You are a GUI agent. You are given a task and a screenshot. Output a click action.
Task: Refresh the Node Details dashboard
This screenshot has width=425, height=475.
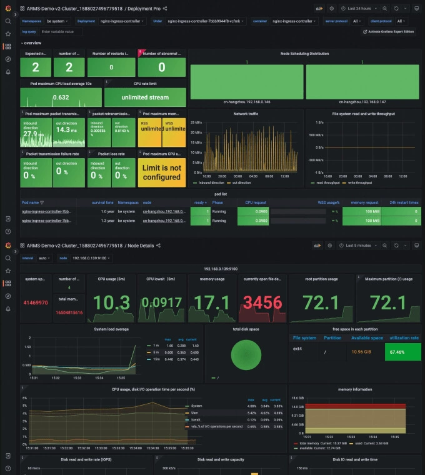coord(396,246)
